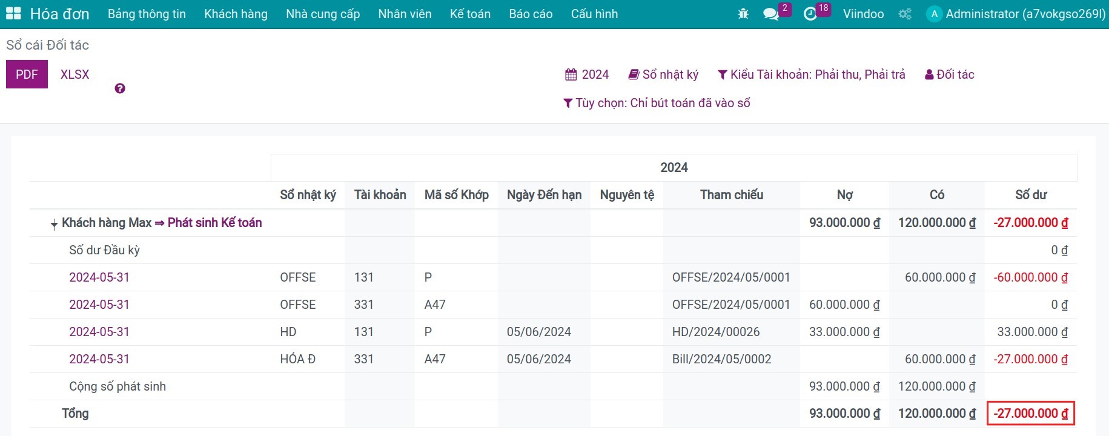
Task: Click the Ngày Đến hạn column header
Action: tap(544, 195)
